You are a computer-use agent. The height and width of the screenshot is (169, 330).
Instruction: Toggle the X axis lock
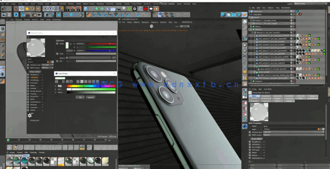(x=45, y=9)
